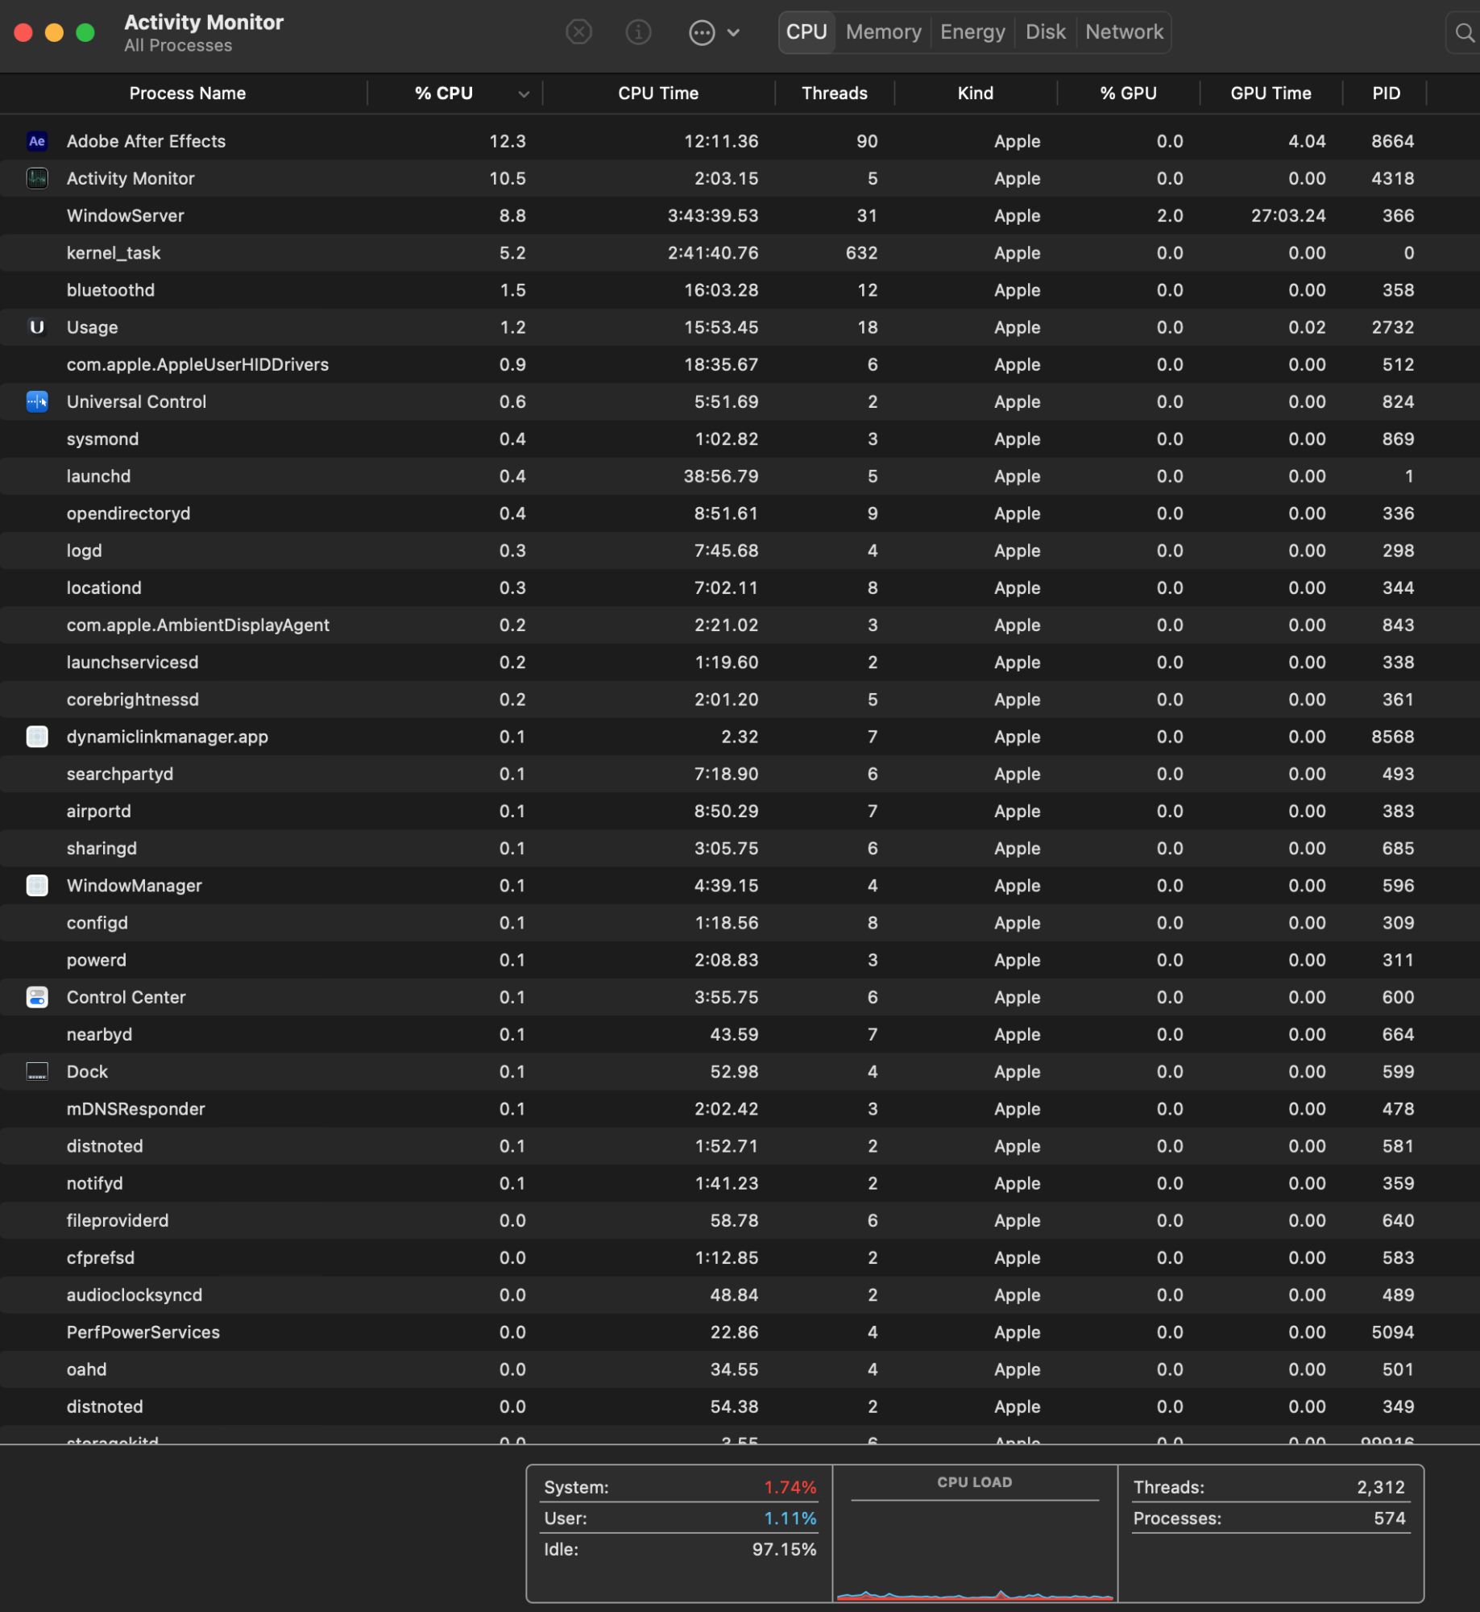Screen dimensions: 1480x1612
Task: Select the powerd process row
Action: tap(740, 960)
